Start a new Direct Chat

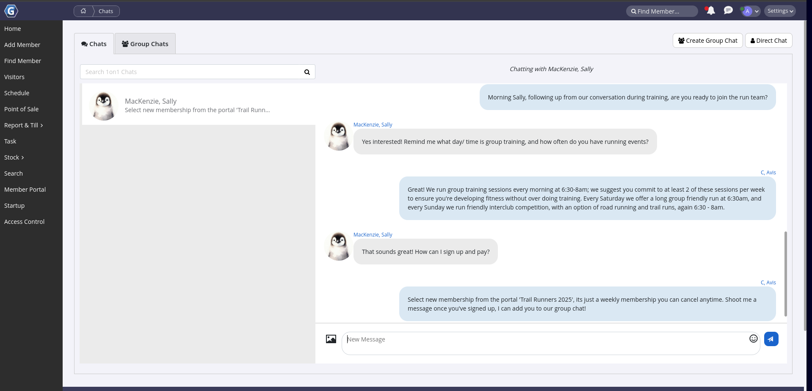(x=768, y=41)
